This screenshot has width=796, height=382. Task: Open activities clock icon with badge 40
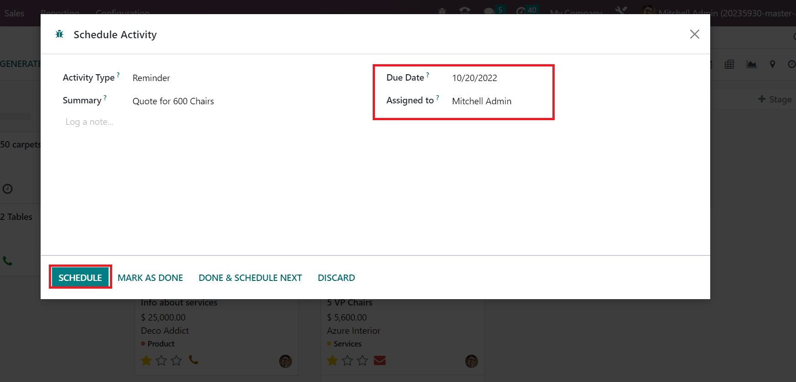coord(526,11)
